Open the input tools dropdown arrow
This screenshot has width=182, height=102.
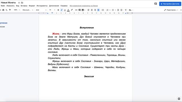point(133,10)
